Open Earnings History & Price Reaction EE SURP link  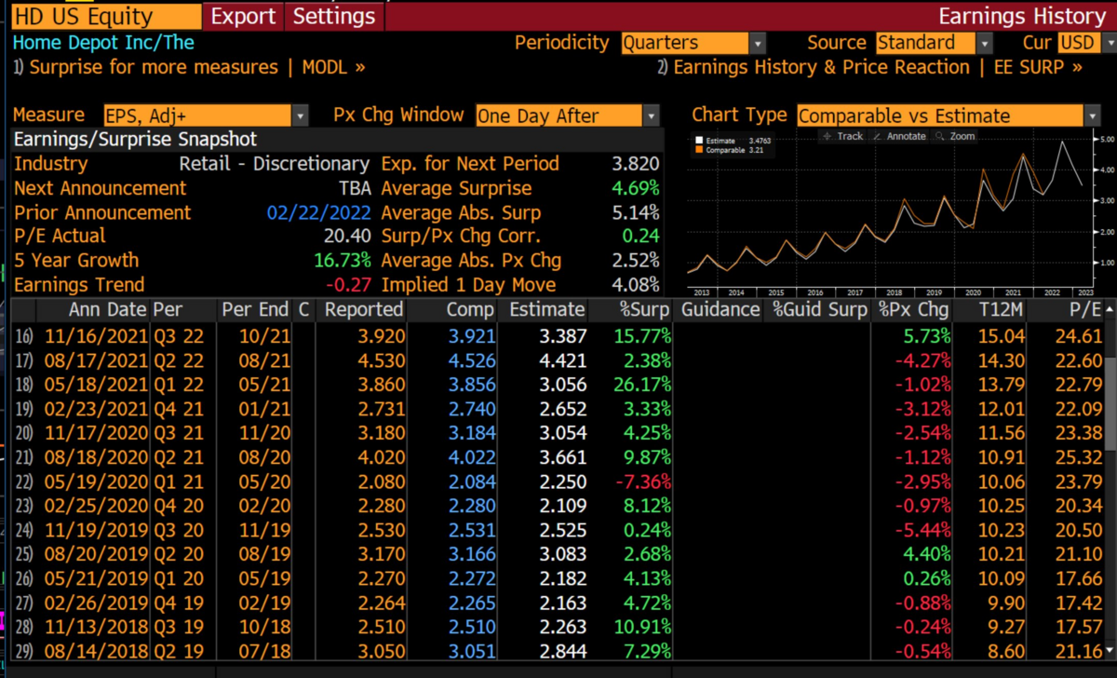tap(870, 67)
